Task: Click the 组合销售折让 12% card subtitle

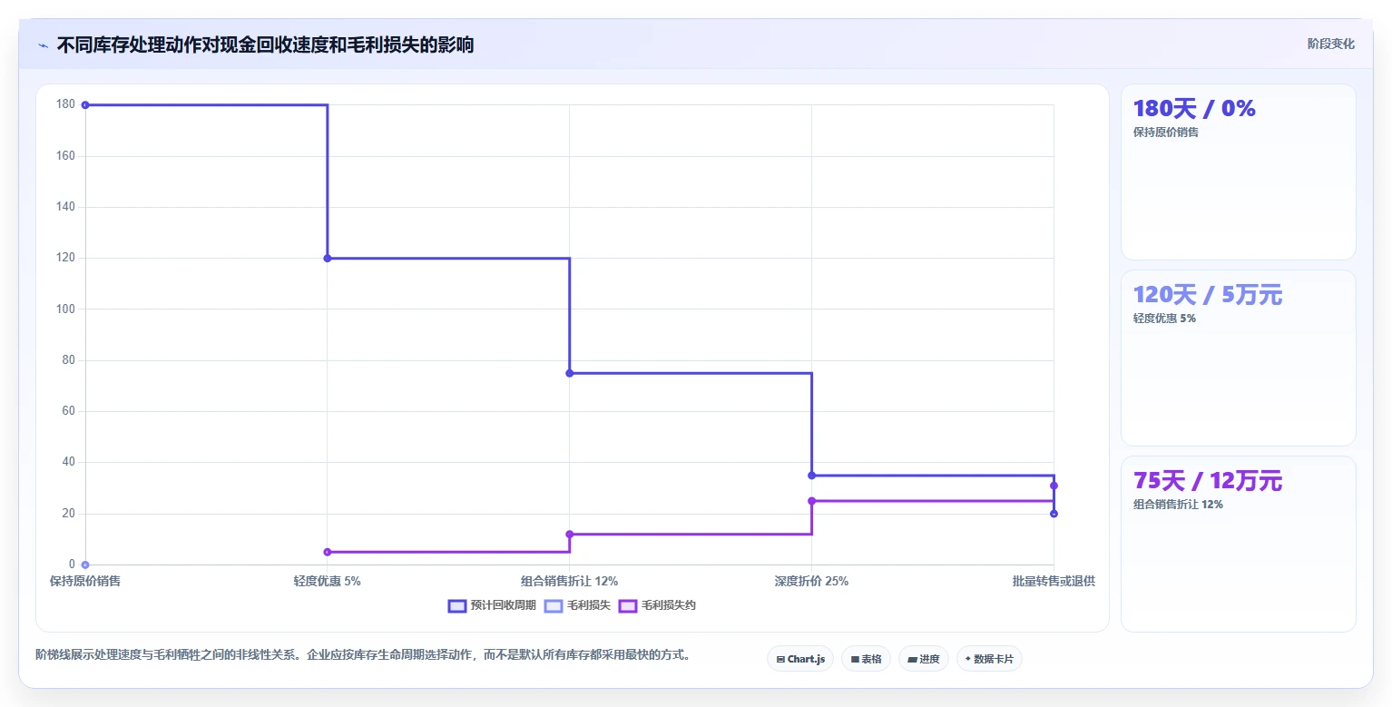Action: 1178,505
